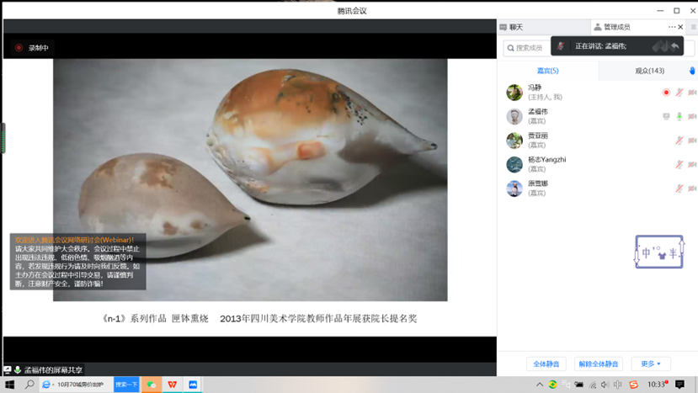Click 孟福伟's screen sharing icon
698x393 pixels.
(666, 116)
